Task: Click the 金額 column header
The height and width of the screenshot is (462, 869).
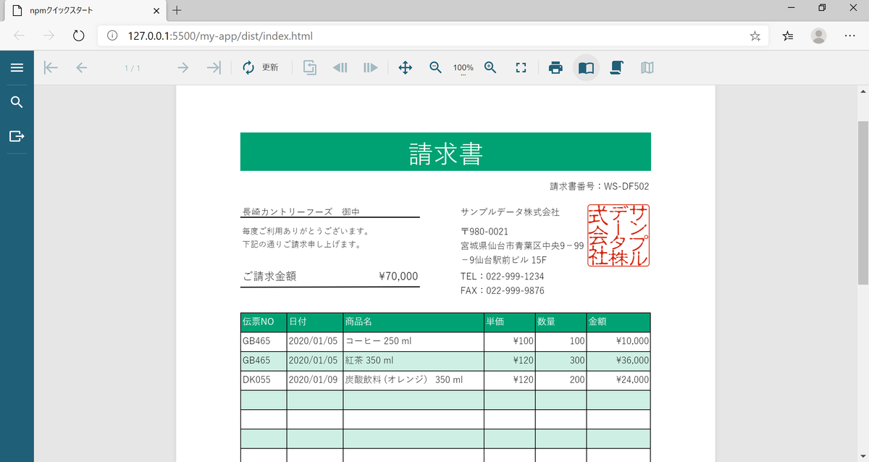Action: point(618,322)
